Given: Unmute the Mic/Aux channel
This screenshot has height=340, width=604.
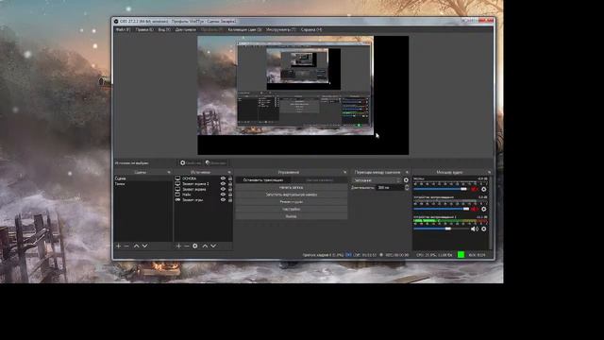Looking at the screenshot, I should click(475, 189).
